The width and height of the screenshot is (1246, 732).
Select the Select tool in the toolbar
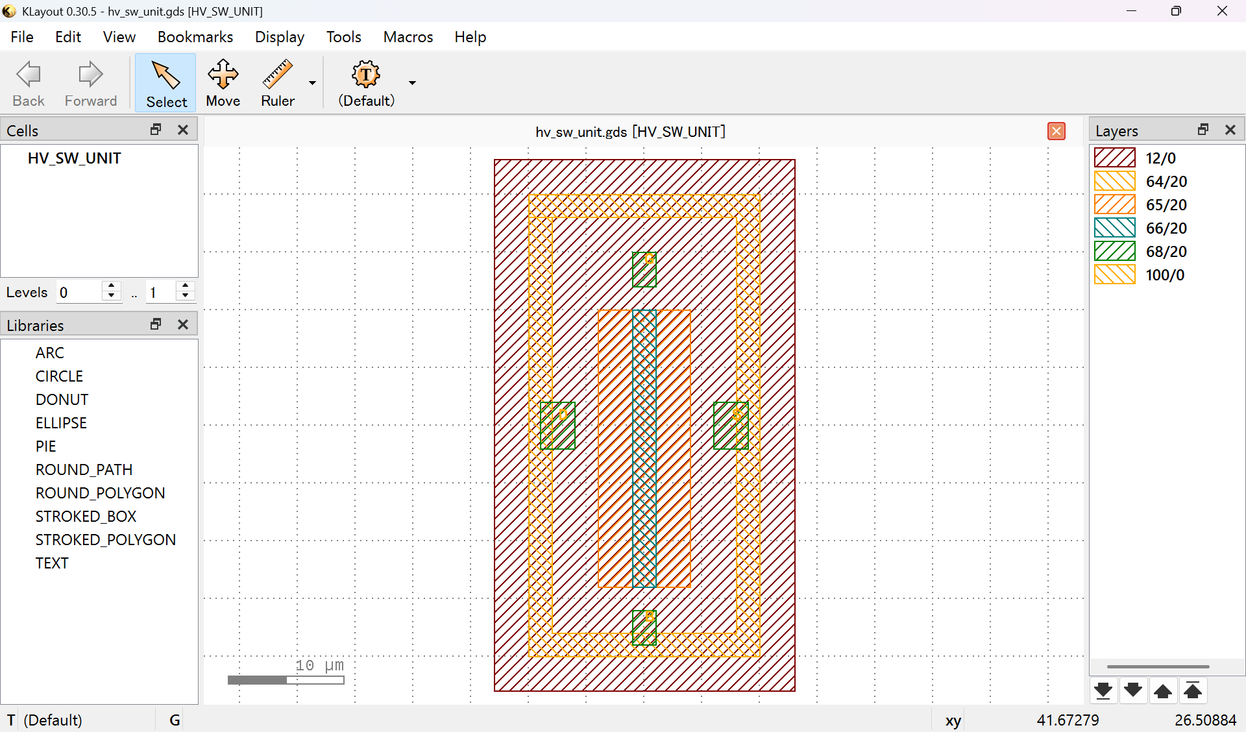tap(165, 82)
